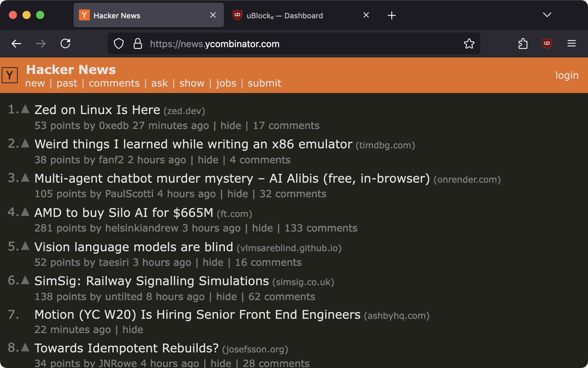The image size is (588, 368).
Task: Click inside the address bar
Action: point(306,43)
